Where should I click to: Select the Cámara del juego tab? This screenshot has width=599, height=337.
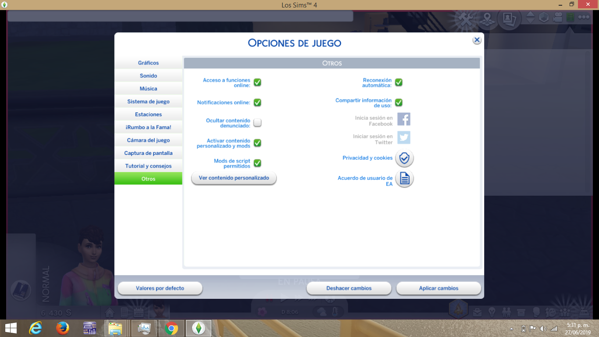point(148,140)
